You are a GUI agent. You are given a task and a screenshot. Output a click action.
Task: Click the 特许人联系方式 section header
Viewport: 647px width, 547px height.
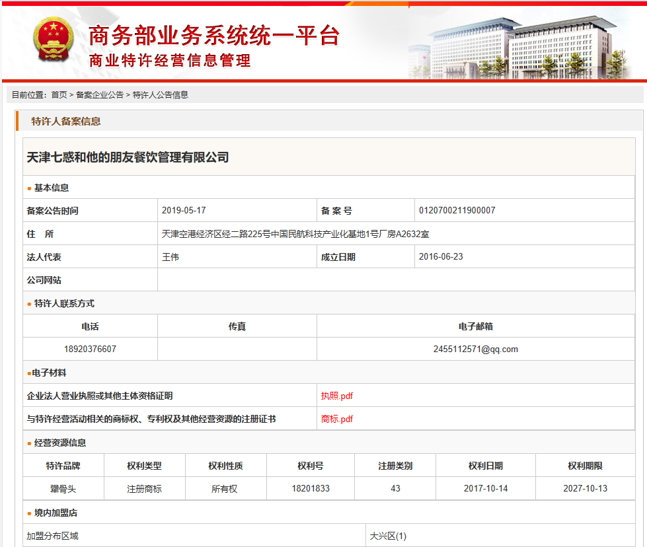click(x=64, y=303)
